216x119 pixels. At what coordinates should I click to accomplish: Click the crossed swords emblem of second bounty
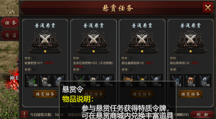(94, 39)
